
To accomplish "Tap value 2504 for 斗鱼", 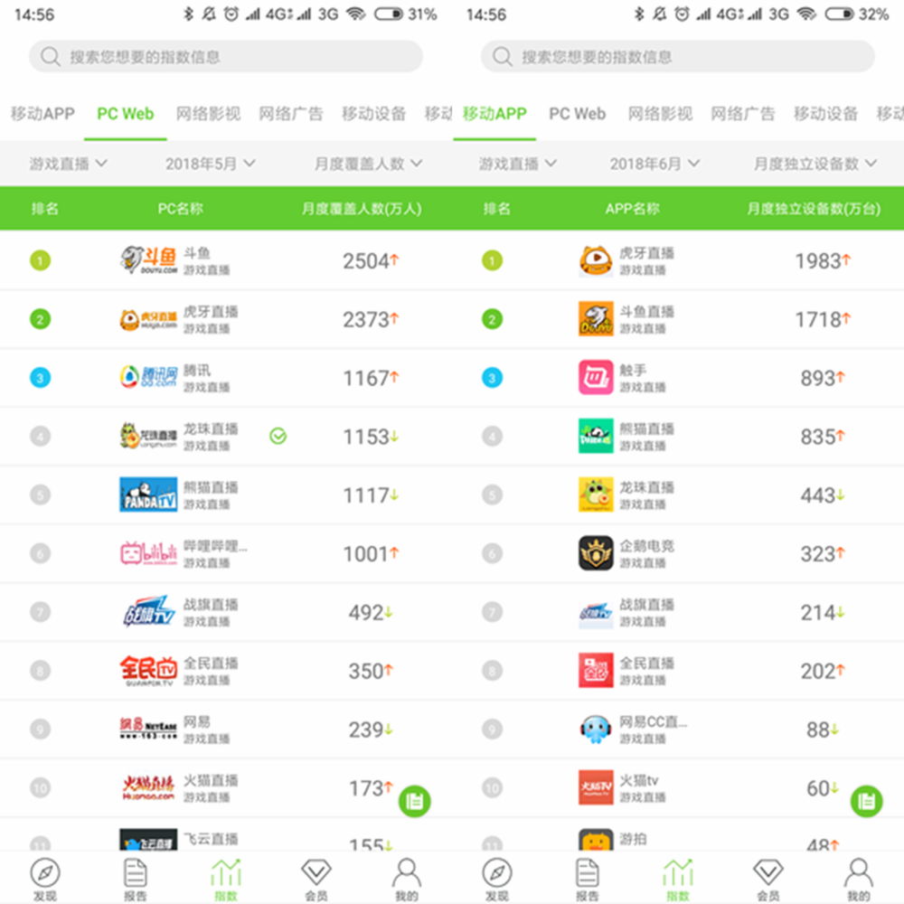I will pos(366,261).
